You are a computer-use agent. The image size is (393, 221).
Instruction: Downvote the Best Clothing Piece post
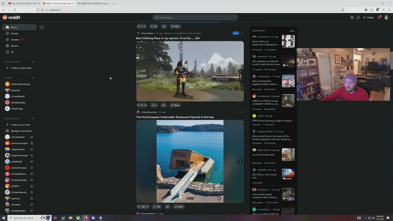(x=145, y=105)
